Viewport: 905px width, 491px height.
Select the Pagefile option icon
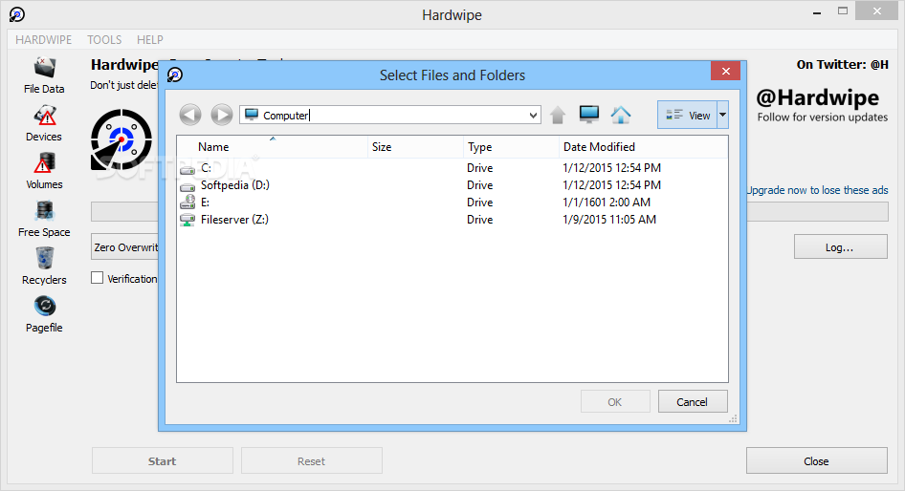(x=44, y=306)
